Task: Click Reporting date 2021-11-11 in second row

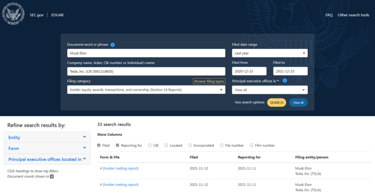Action: click(x=247, y=184)
